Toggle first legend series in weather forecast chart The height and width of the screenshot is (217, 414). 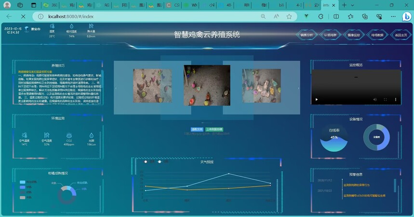click(148, 162)
